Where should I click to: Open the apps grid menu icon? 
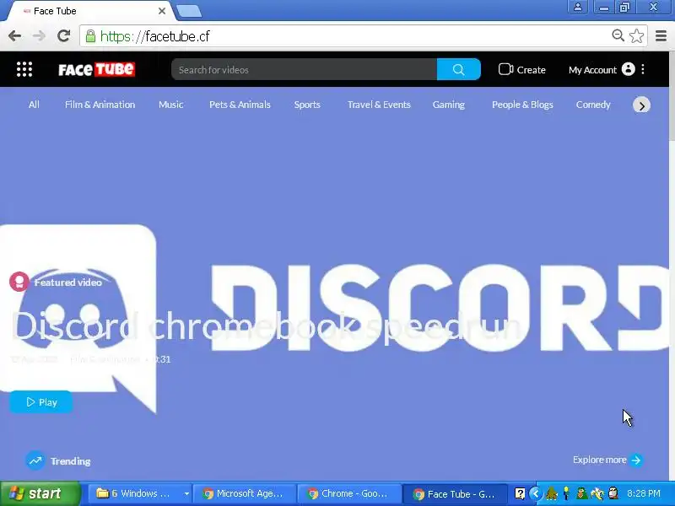(x=24, y=69)
